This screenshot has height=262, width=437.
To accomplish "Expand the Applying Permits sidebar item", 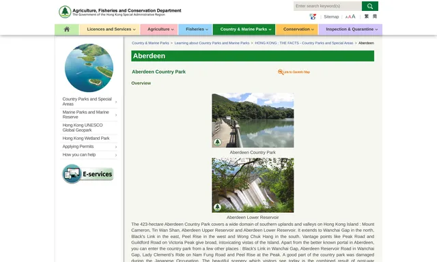I will pos(89,147).
